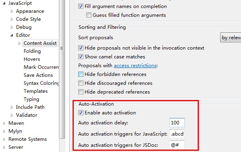The width and height of the screenshot is (241, 152).
Task: Click the preferences tree vertical scrollbar
Action: coord(62,69)
